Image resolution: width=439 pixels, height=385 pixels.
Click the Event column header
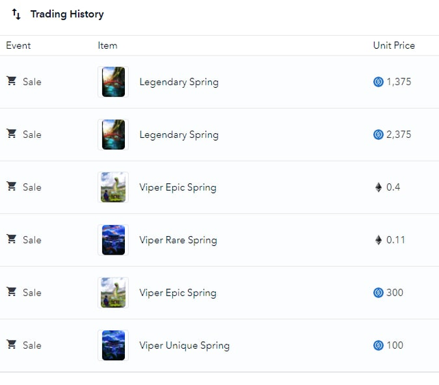tap(19, 45)
